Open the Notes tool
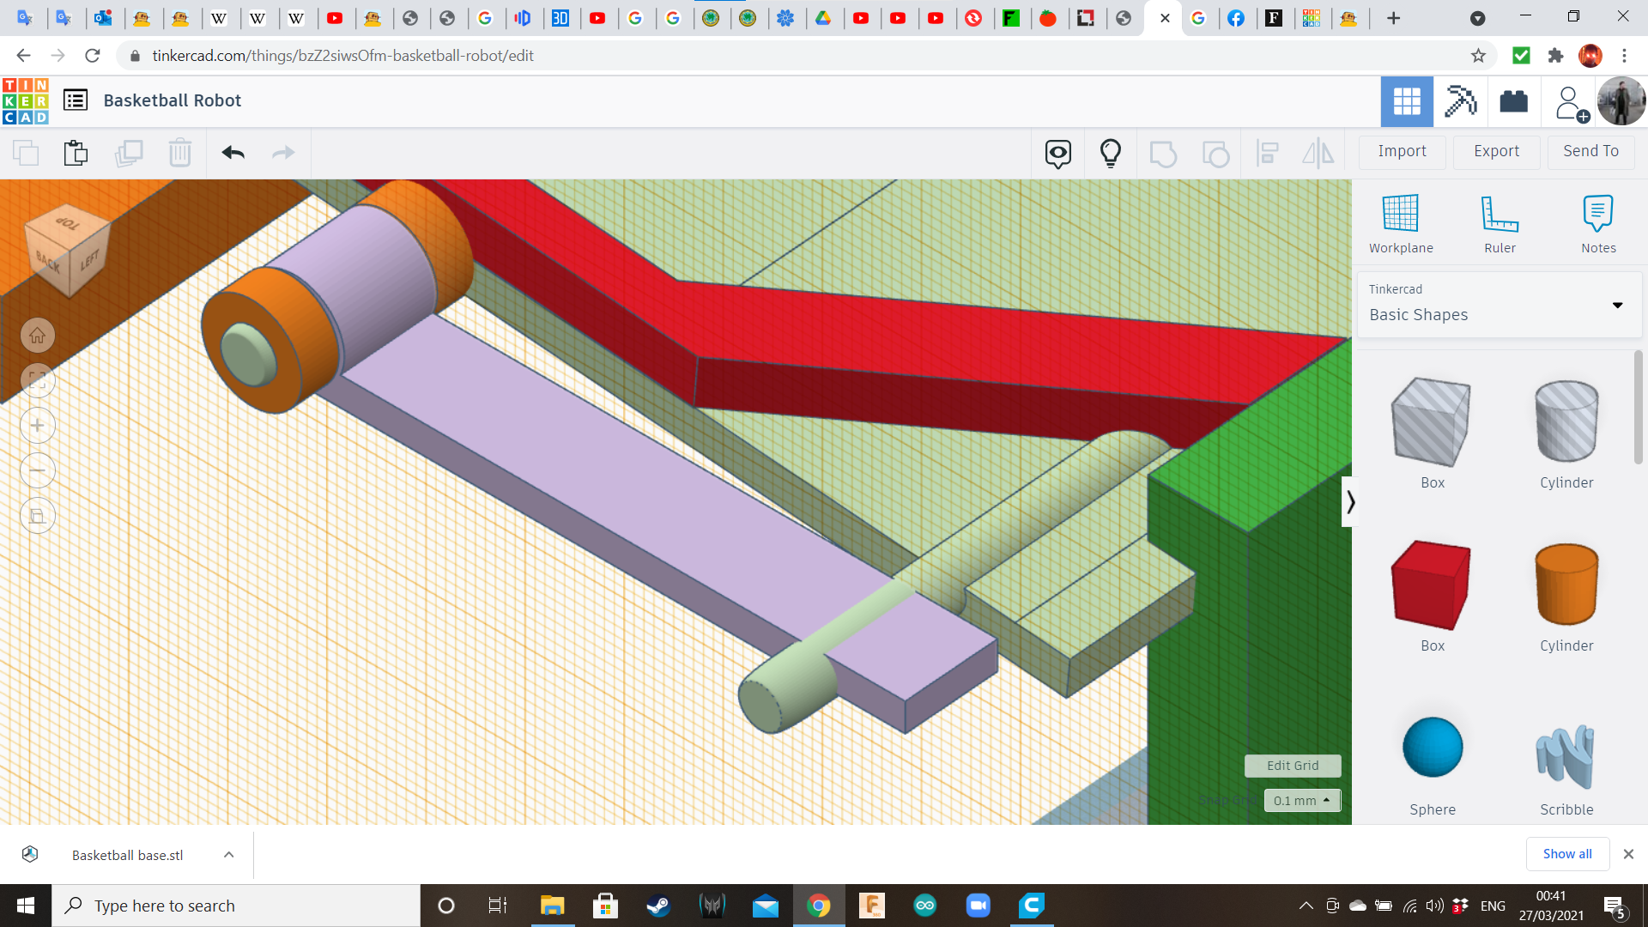The image size is (1648, 927). coord(1597,214)
